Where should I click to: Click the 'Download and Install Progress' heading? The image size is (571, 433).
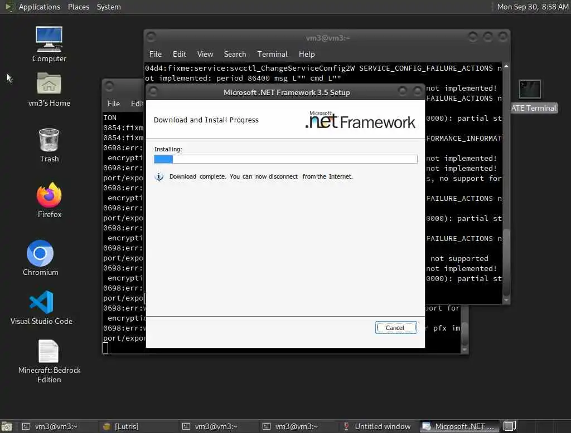pyautogui.click(x=206, y=120)
